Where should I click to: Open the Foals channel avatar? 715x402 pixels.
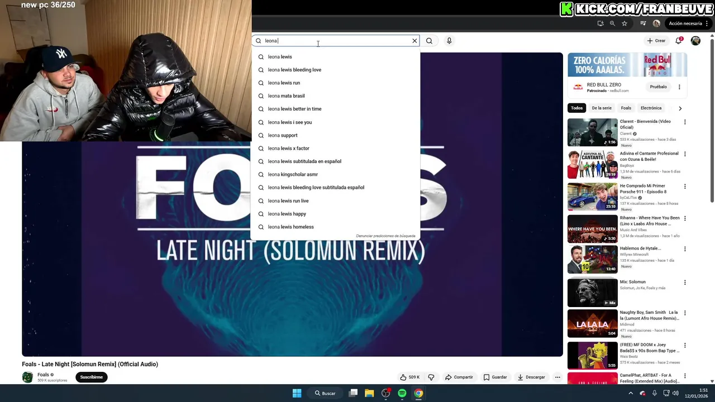coord(27,377)
